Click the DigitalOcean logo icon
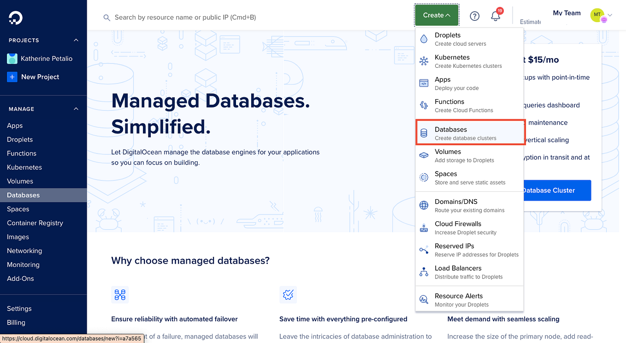 tap(16, 18)
